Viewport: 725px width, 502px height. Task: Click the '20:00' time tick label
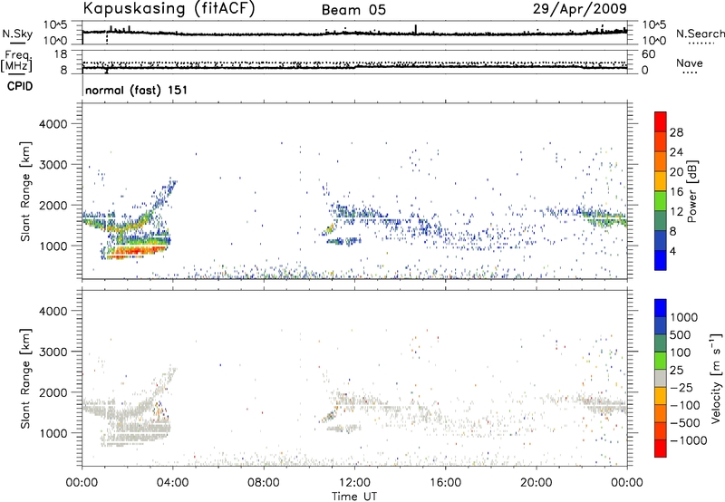536,483
